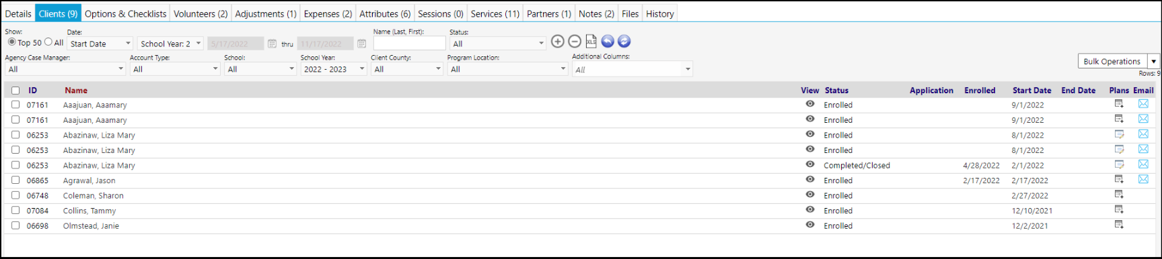The width and height of the screenshot is (1162, 259).
Task: Click the Bulk Operations button
Action: (1112, 61)
